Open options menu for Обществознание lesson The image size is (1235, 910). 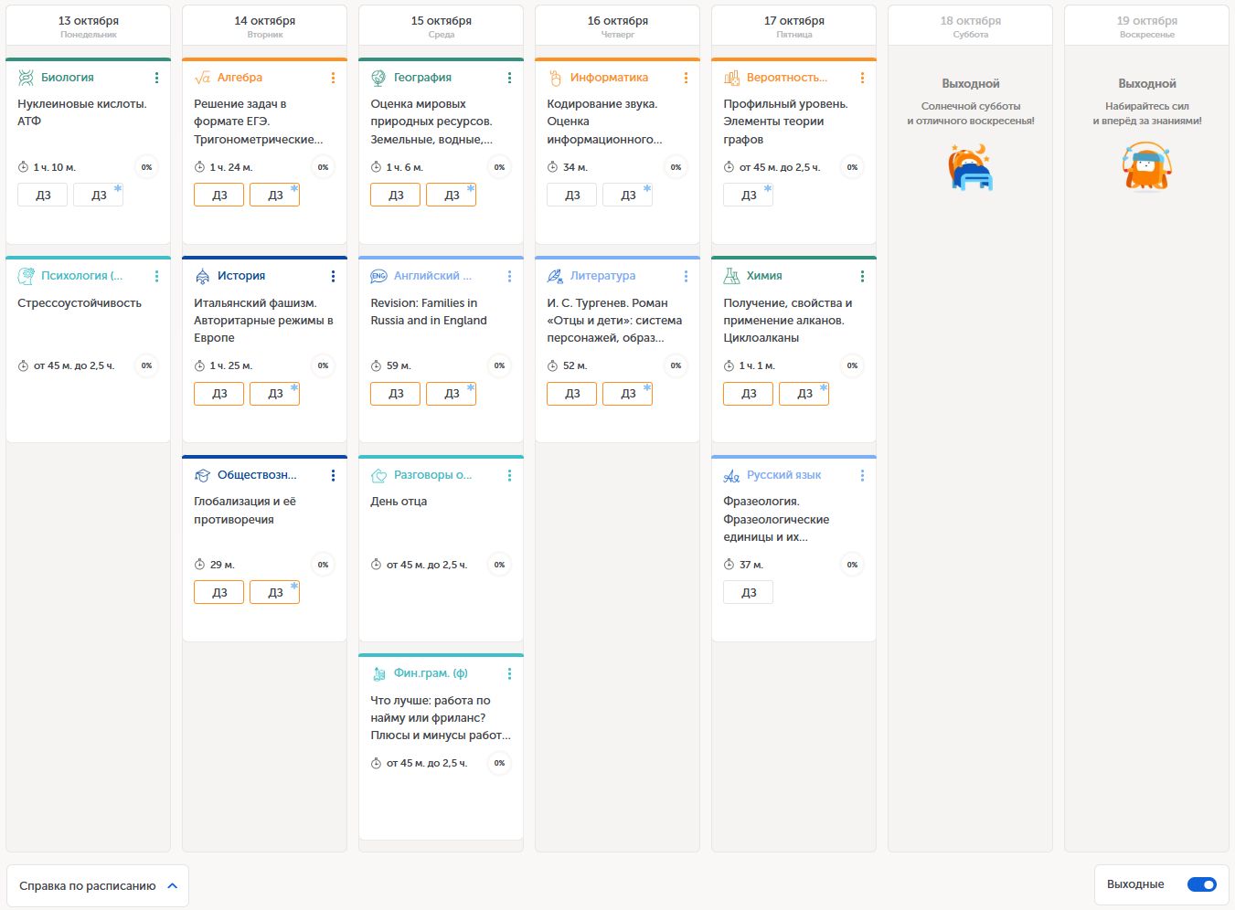333,475
